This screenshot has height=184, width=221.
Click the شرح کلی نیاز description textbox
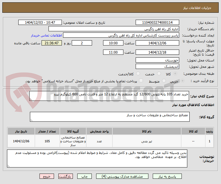pos(109,96)
